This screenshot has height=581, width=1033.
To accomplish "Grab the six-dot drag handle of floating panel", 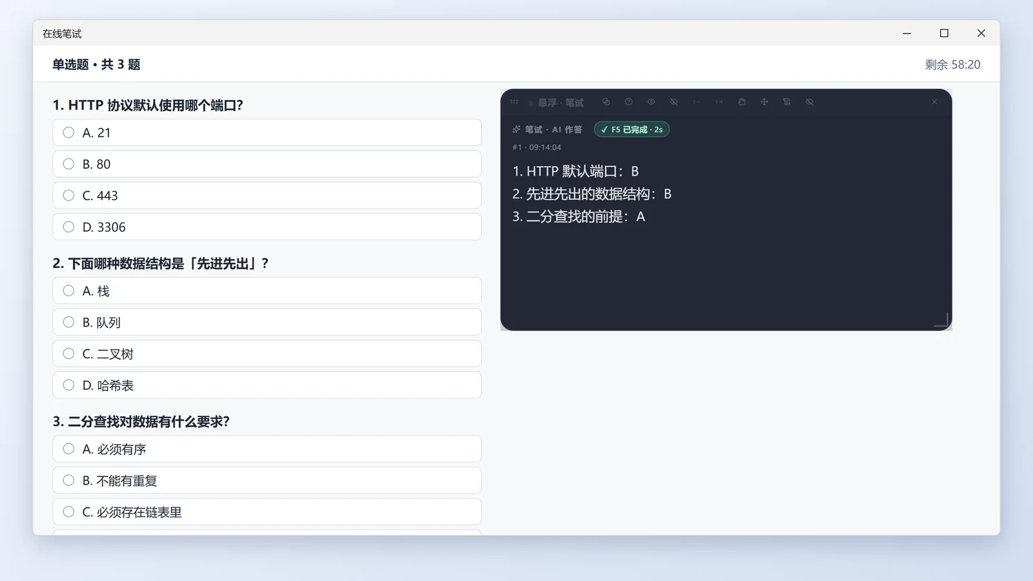I will tap(514, 102).
